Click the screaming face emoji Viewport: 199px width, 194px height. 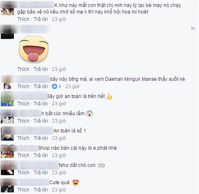click(x=89, y=114)
